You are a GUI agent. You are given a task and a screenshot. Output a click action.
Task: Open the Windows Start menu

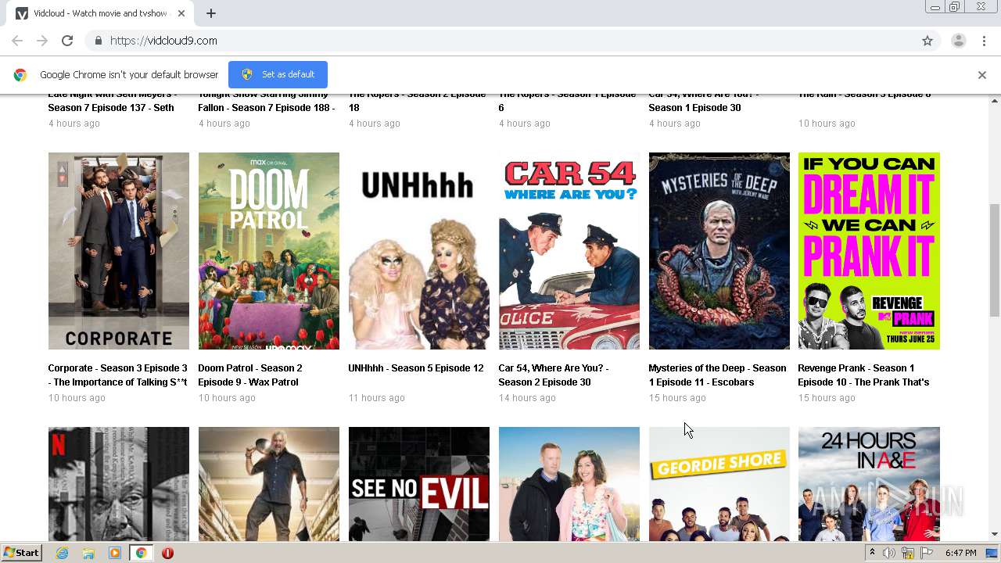coord(21,553)
